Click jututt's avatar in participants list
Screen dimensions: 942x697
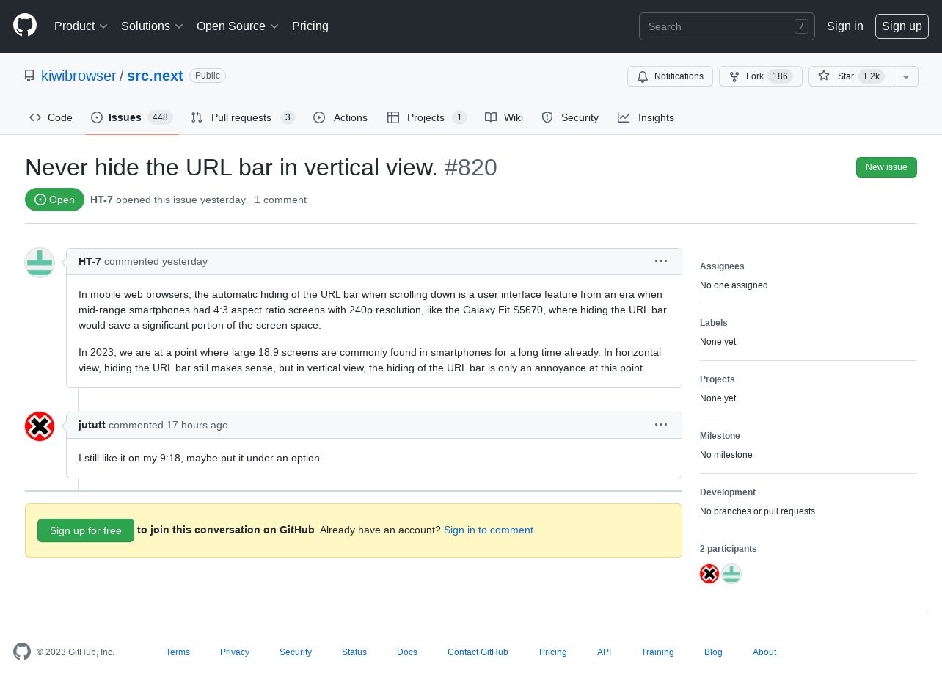(x=709, y=574)
